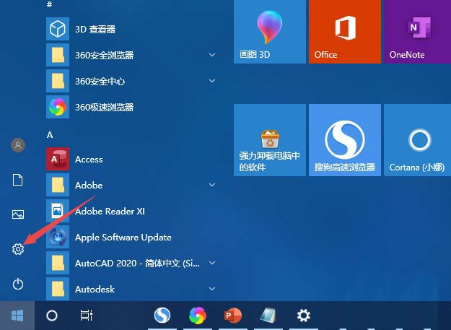Image resolution: width=451 pixels, height=330 pixels.
Task: Launch Apple Software Update icon
Action: coord(58,237)
